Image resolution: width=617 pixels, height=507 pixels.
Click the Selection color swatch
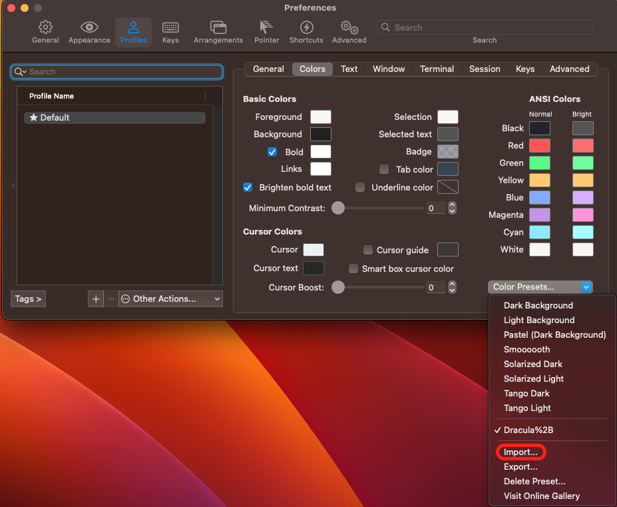[x=448, y=117]
